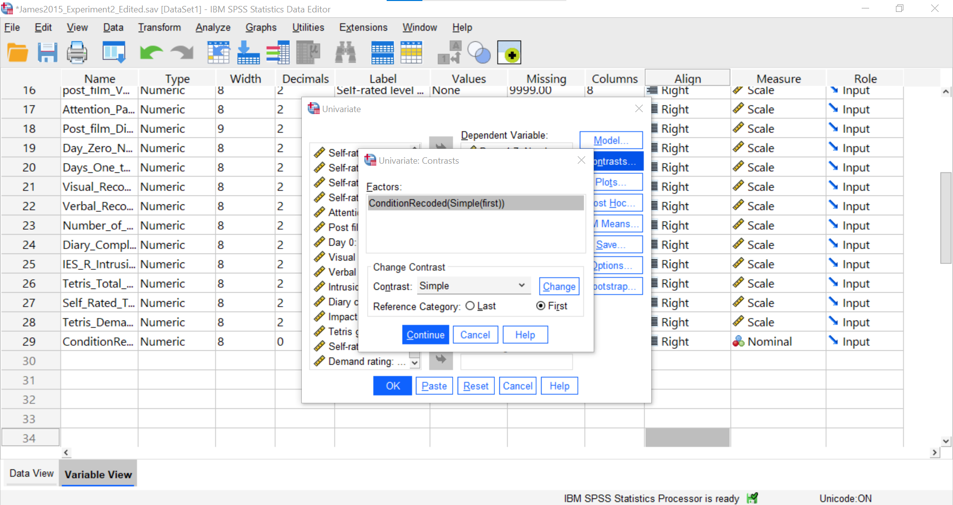Click Go to Variable icon
953x505 pixels.
click(248, 53)
